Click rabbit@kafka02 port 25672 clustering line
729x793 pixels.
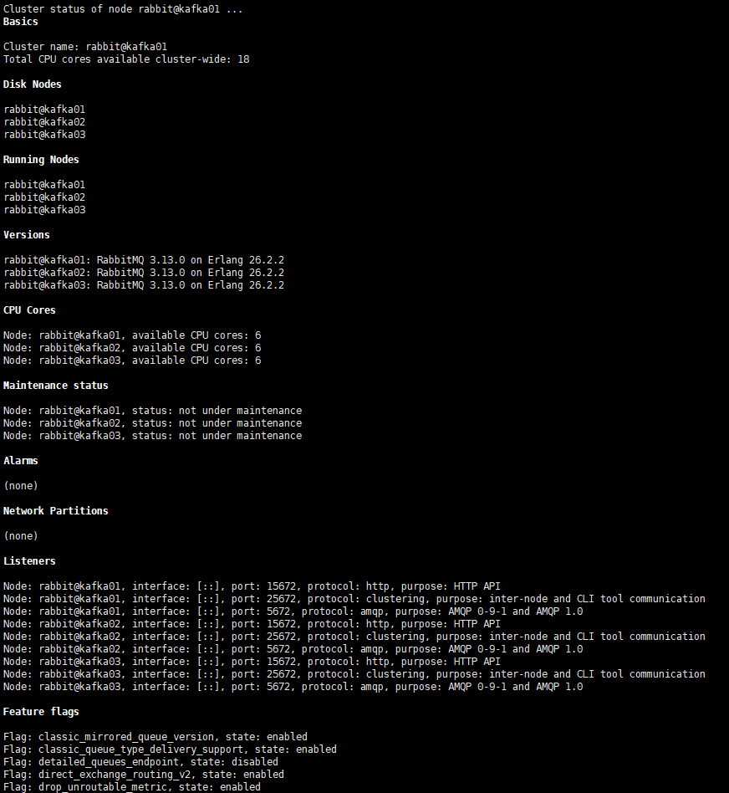[354, 637]
